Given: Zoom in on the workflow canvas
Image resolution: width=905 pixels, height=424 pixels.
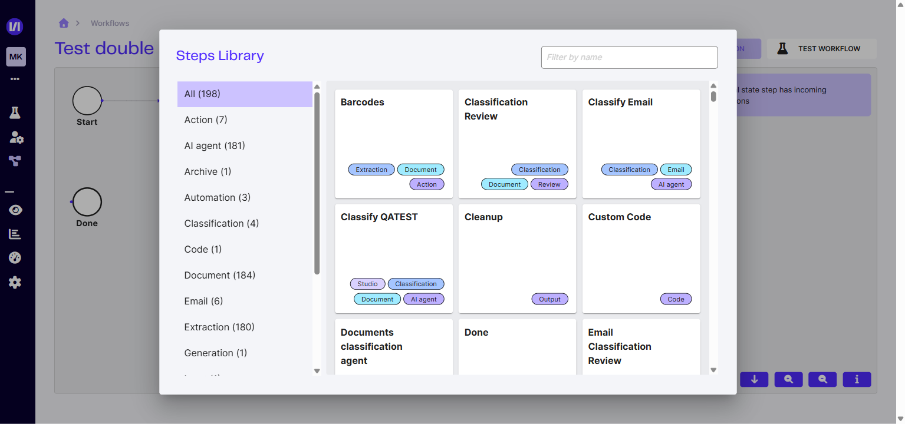Looking at the screenshot, I should pyautogui.click(x=788, y=379).
